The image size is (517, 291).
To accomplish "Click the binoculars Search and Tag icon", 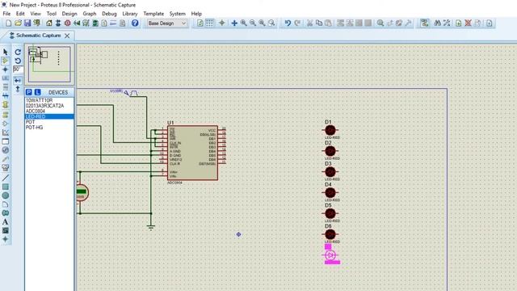I will [438, 23].
